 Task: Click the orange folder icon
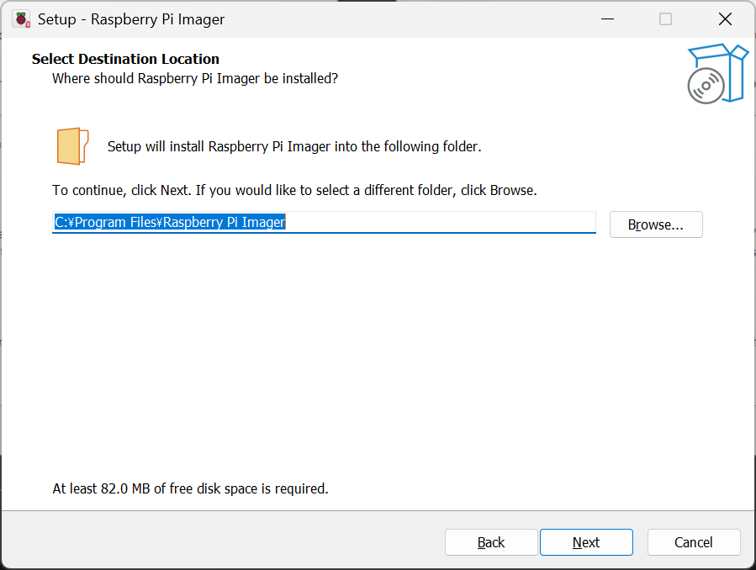(72, 146)
